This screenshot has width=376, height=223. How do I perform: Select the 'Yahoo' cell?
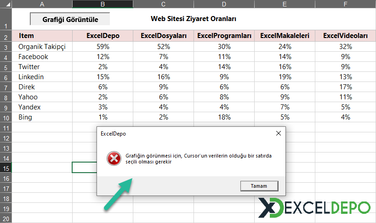(42, 97)
